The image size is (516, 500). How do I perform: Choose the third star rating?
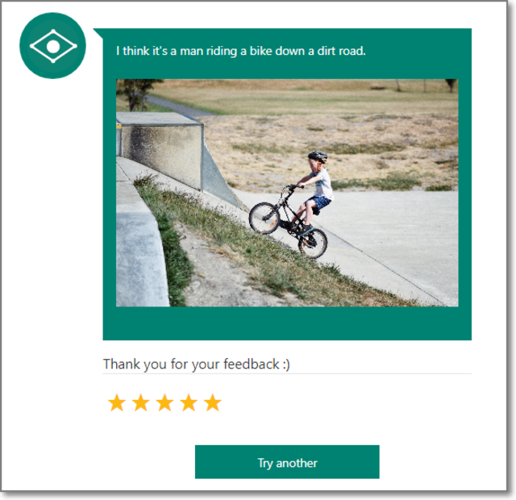coord(164,402)
